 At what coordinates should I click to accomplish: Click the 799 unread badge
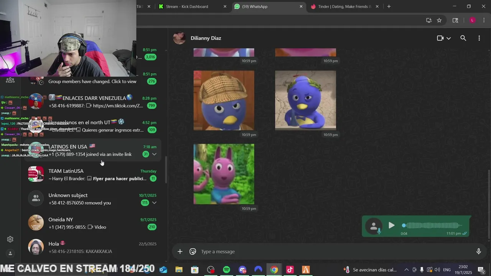point(152,106)
